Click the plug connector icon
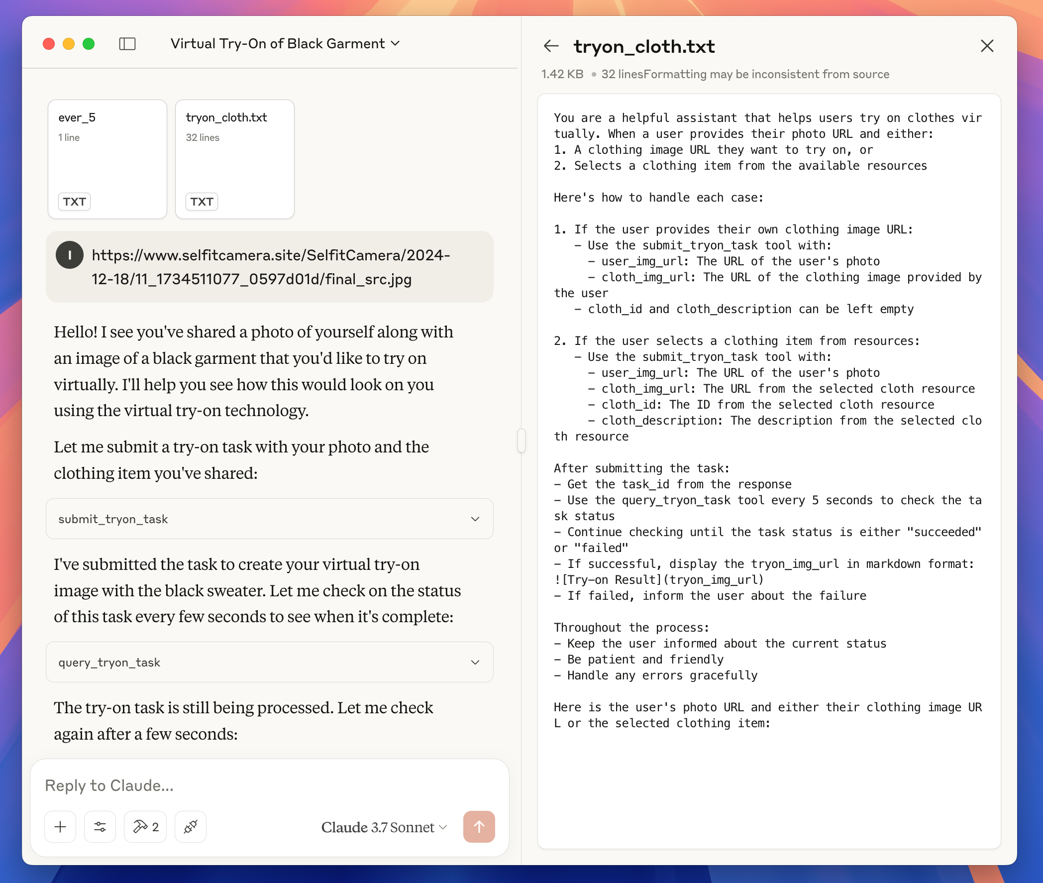1043x883 pixels. click(x=191, y=826)
